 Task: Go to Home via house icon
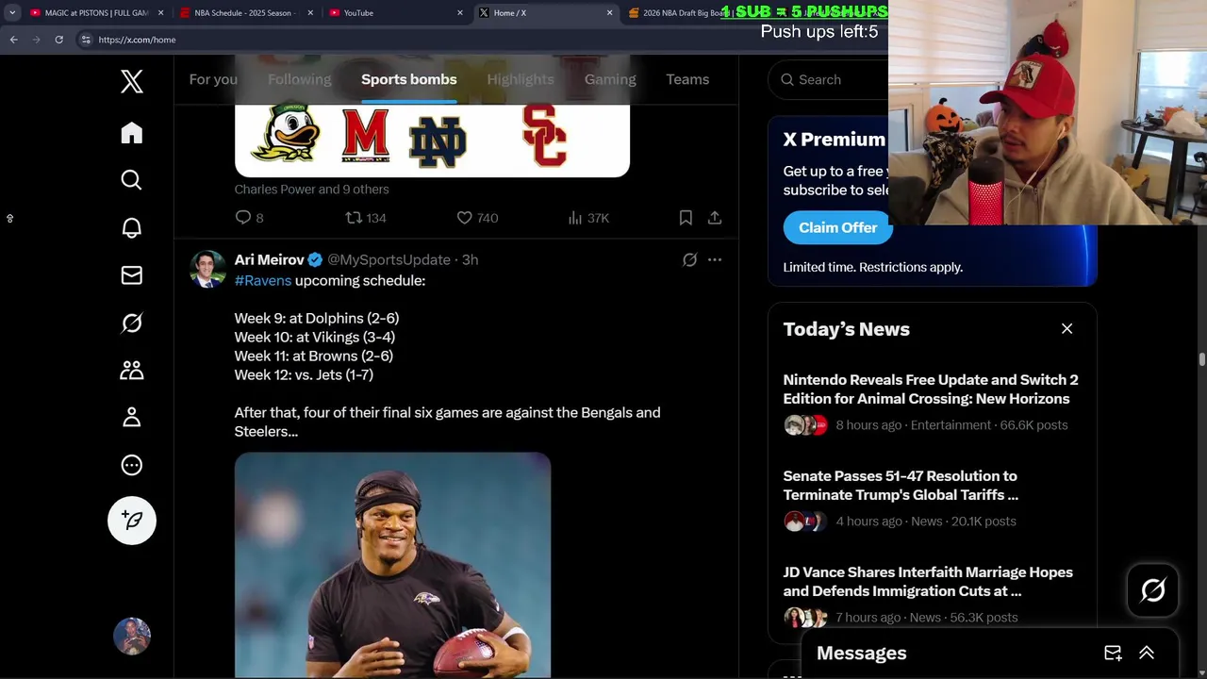pos(132,133)
